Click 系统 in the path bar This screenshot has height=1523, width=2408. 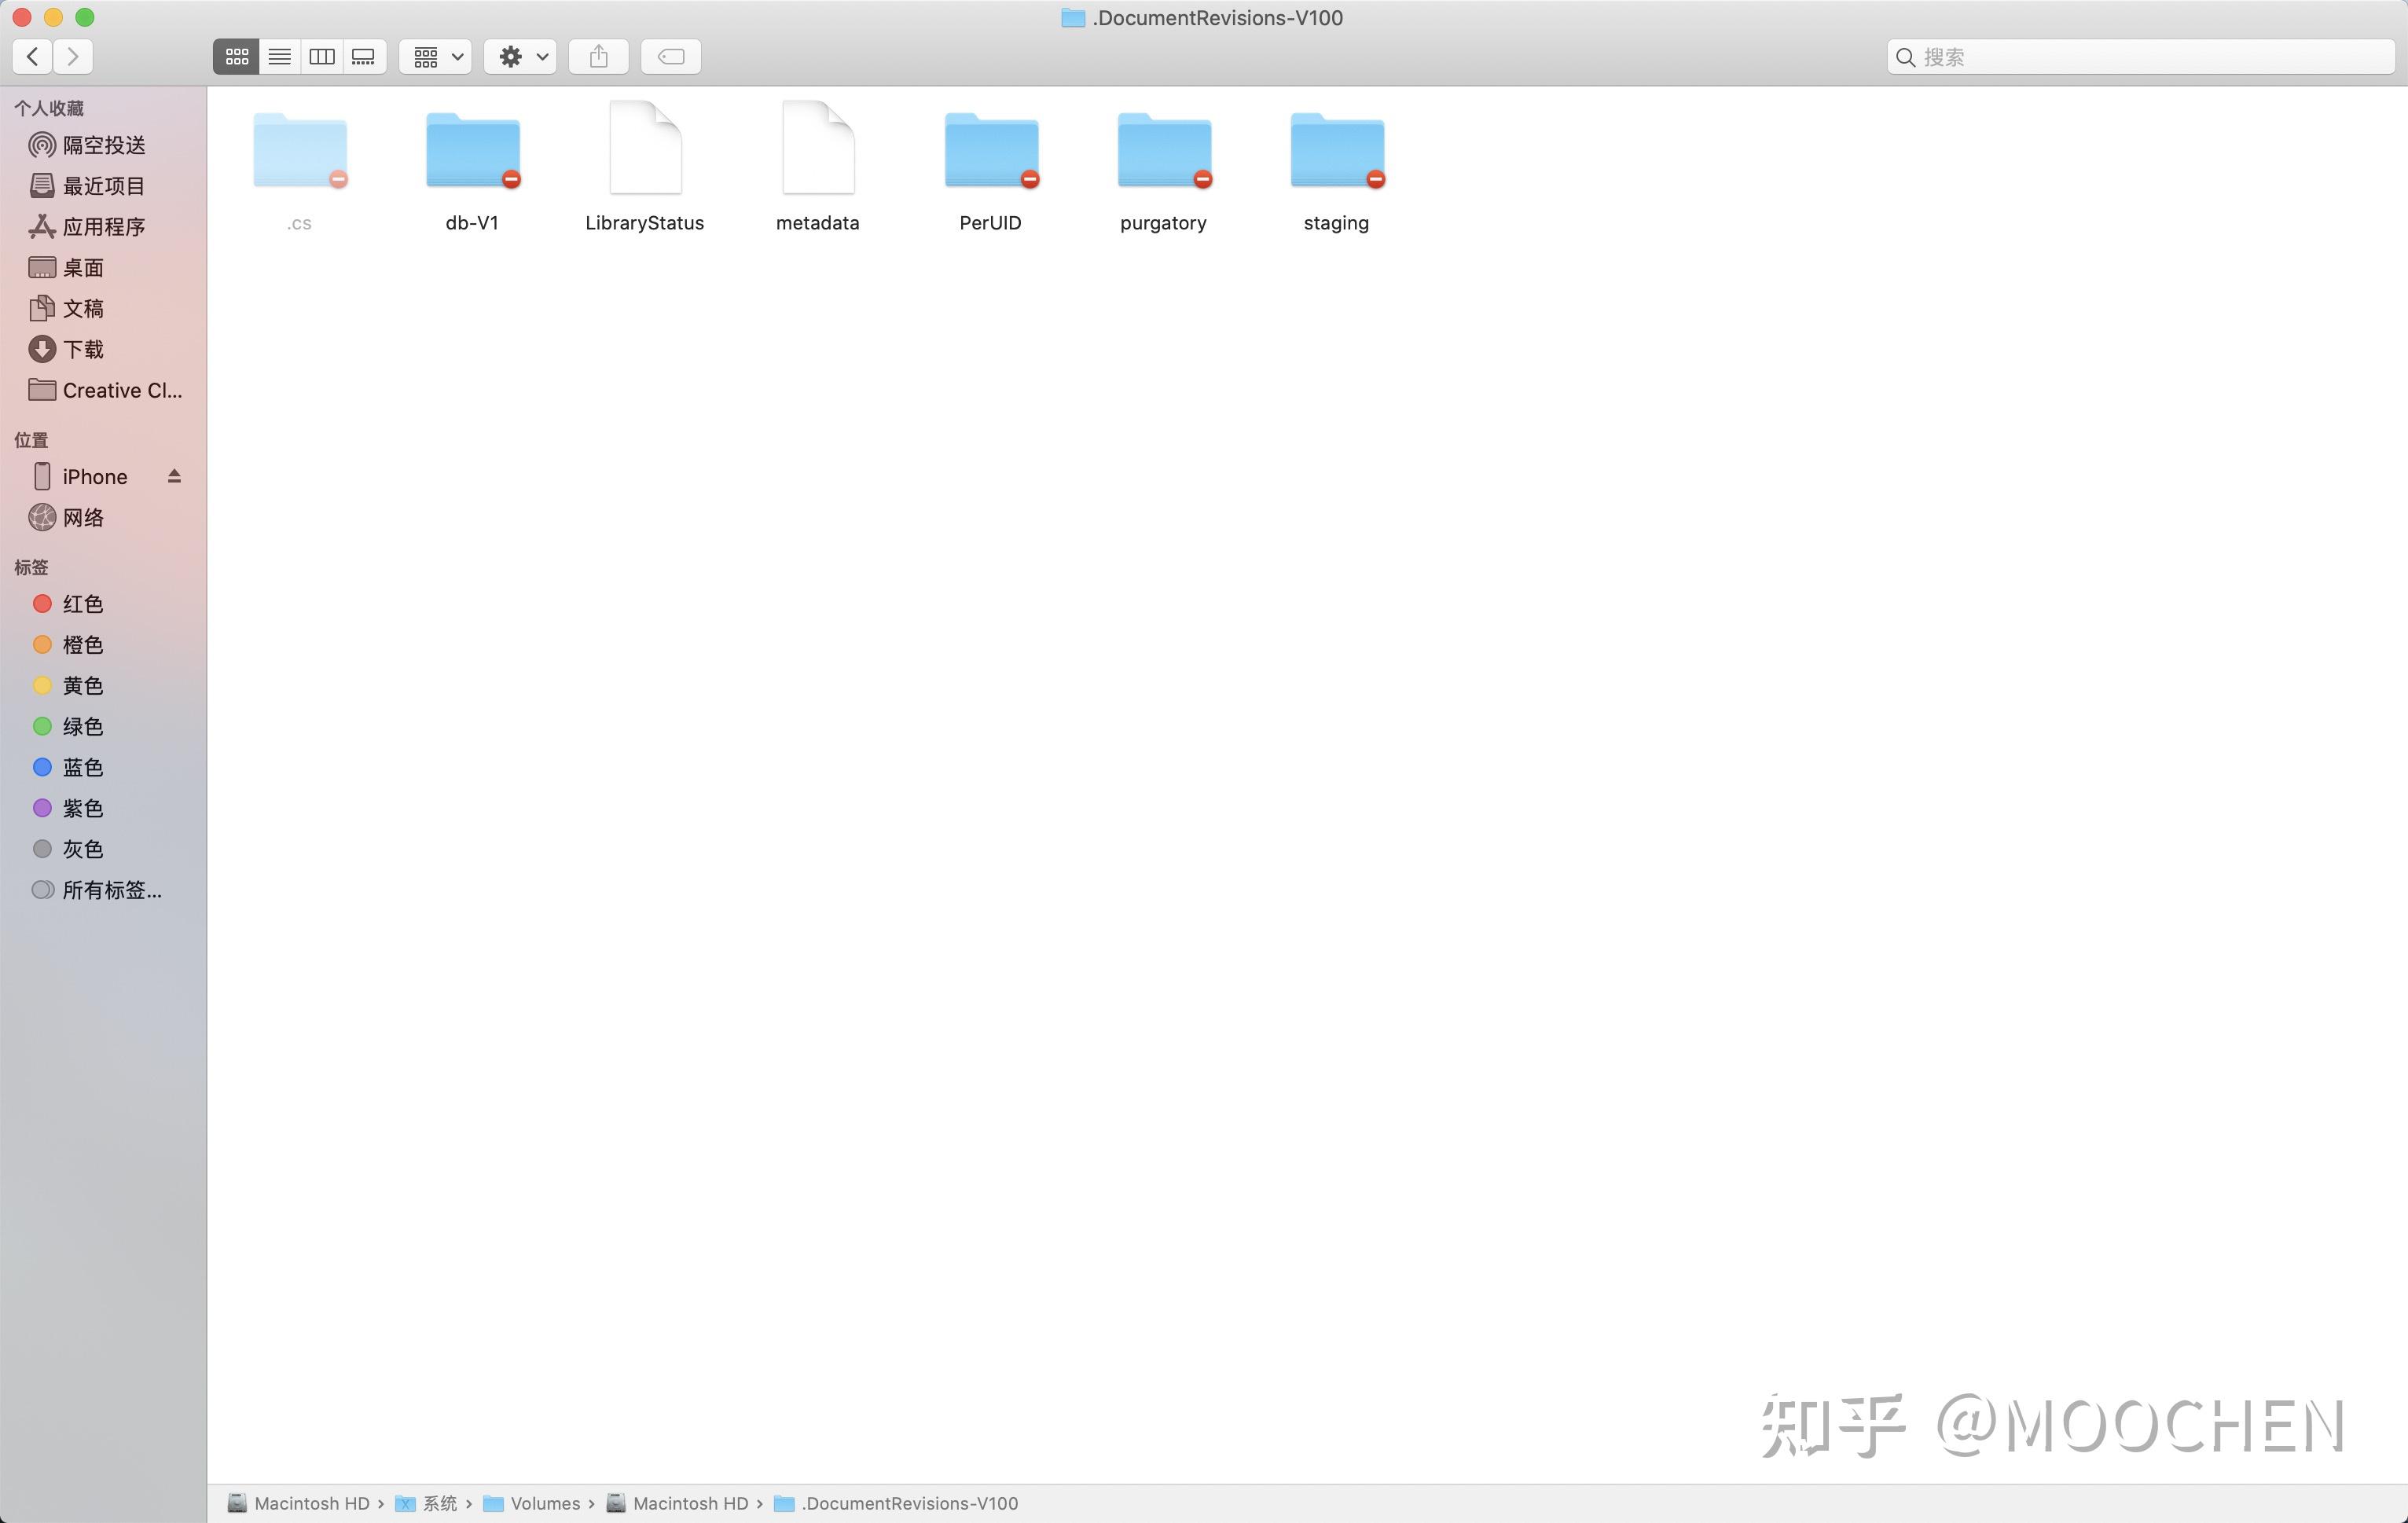tap(439, 1503)
